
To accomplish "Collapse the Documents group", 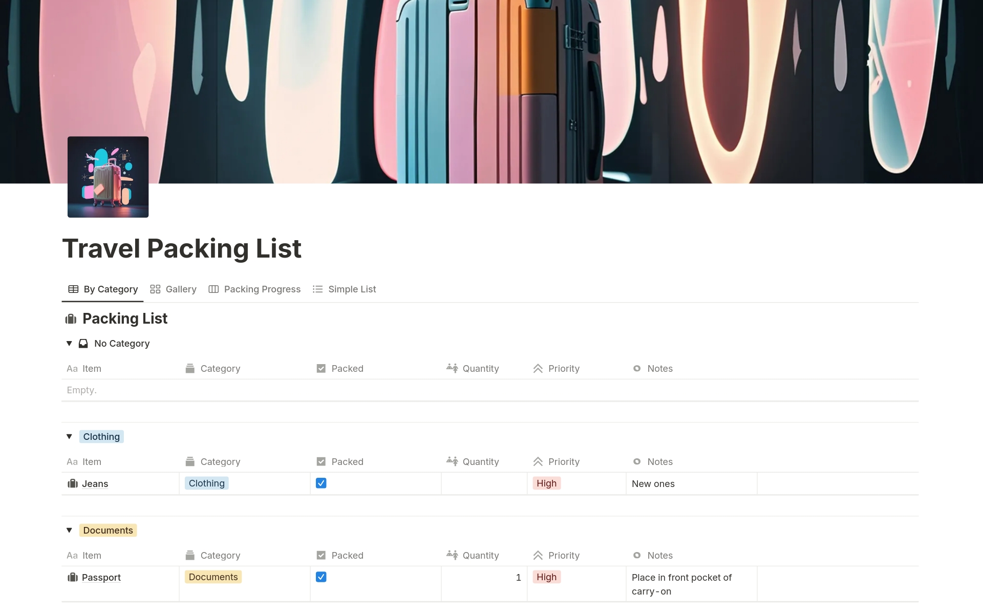I will pyautogui.click(x=69, y=531).
